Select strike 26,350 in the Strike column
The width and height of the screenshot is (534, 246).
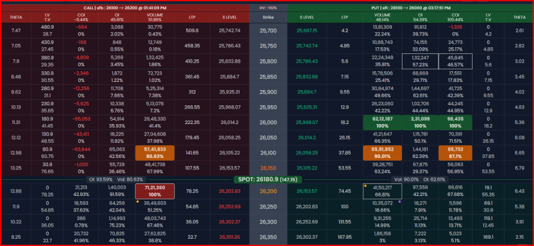pyautogui.click(x=268, y=237)
